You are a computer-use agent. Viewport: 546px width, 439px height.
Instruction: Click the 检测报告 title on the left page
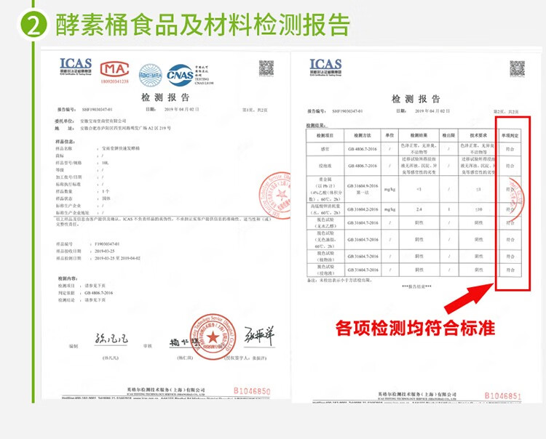[x=165, y=97]
